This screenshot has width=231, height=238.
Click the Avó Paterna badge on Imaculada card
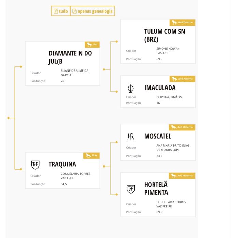(x=182, y=79)
